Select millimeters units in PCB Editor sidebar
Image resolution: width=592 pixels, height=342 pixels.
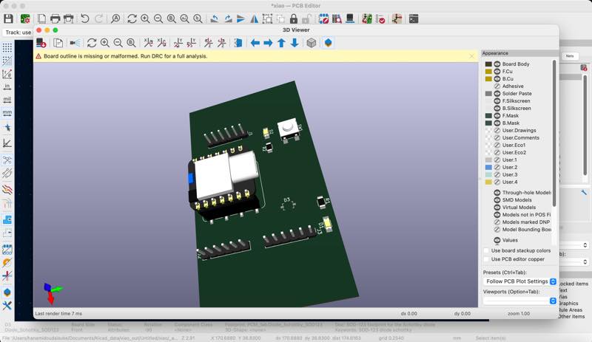7,112
